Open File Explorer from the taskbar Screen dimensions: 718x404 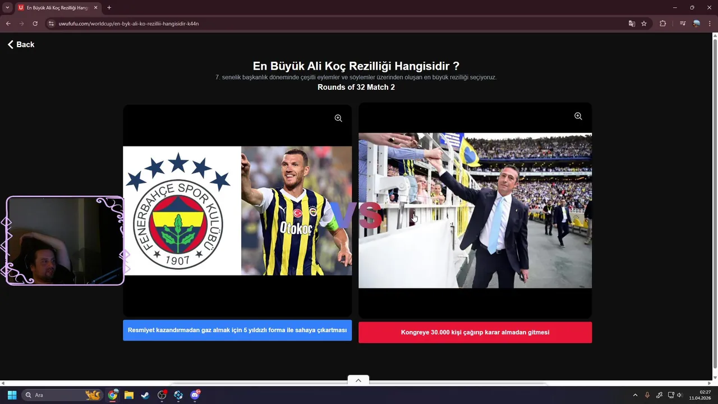coord(128,395)
